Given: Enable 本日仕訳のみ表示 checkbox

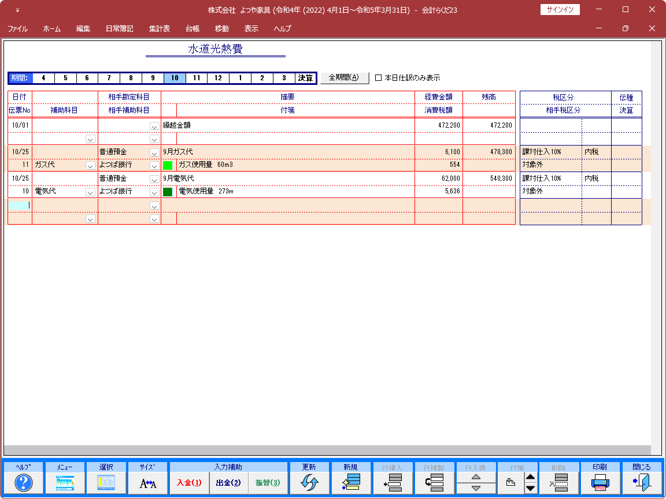Looking at the screenshot, I should (x=379, y=77).
